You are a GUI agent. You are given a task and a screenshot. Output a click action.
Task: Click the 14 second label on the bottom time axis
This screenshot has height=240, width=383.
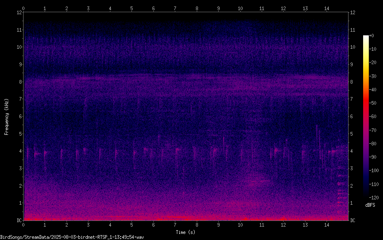(x=327, y=225)
